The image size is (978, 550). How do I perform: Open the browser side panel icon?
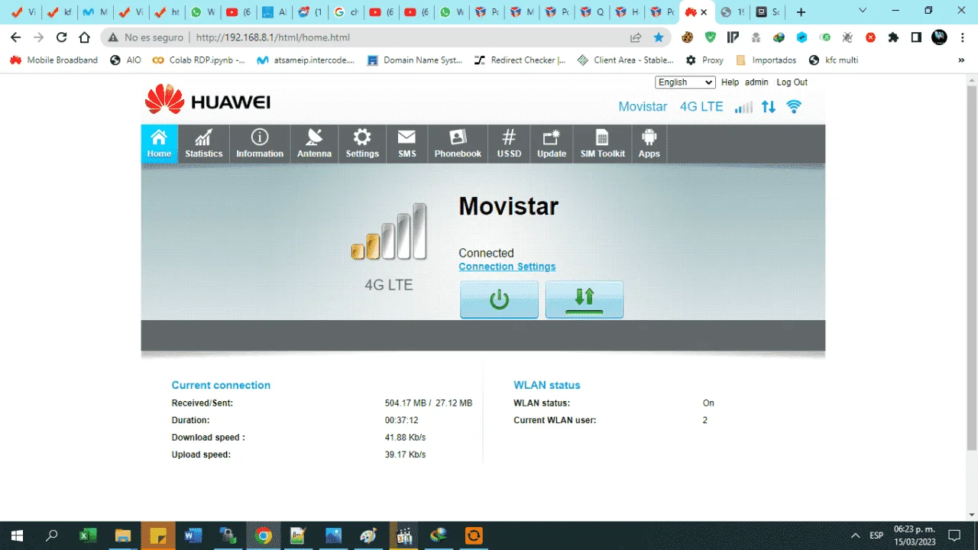point(916,37)
